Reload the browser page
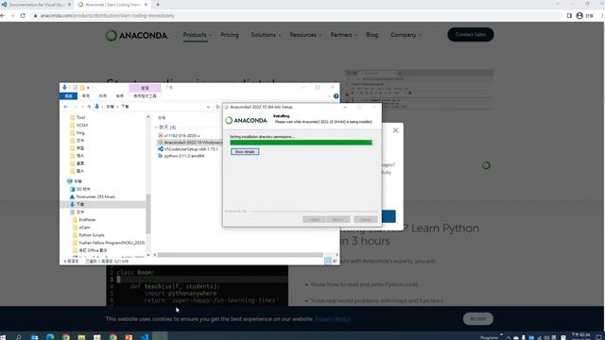The height and width of the screenshot is (340, 605). coord(23,15)
